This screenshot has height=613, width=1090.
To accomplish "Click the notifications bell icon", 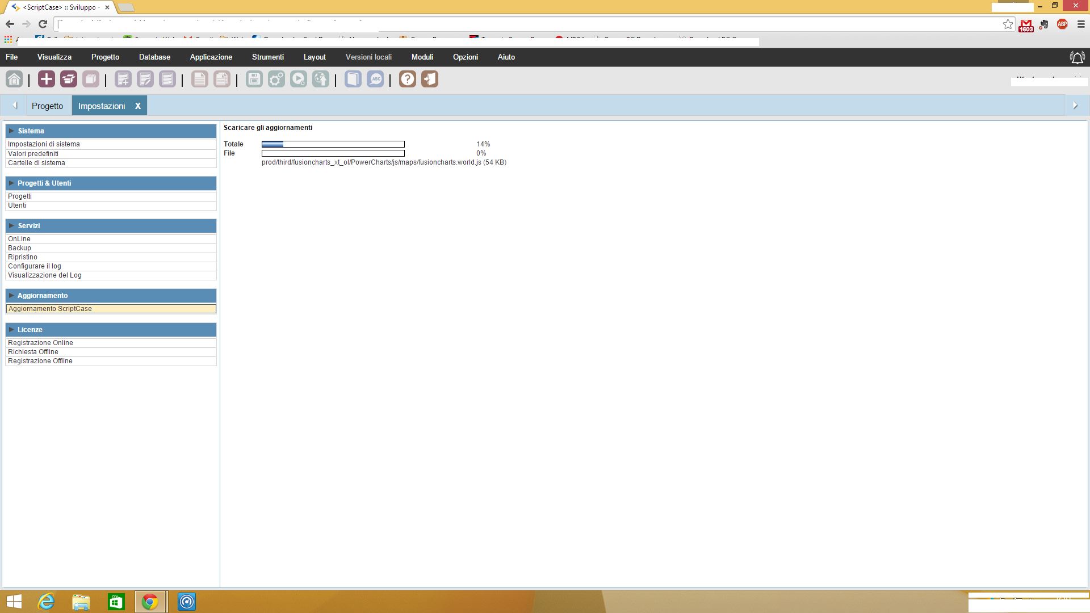I will click(x=1077, y=57).
